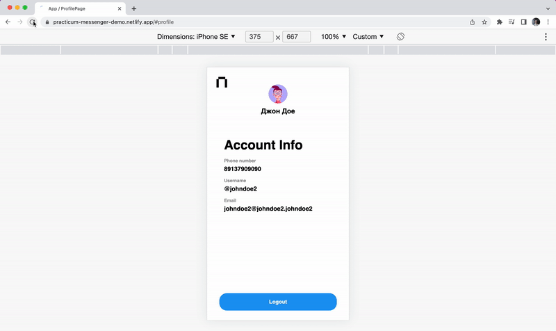This screenshot has height=331, width=556.
Task: Rotate the device viewport orientation
Action: point(401,37)
